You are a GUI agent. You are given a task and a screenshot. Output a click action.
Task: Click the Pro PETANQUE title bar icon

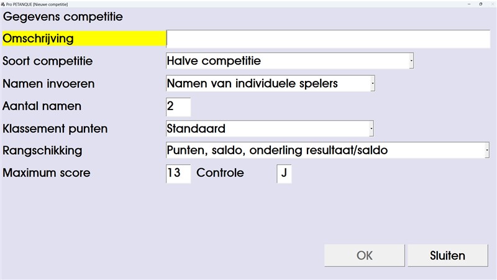coord(3,3)
